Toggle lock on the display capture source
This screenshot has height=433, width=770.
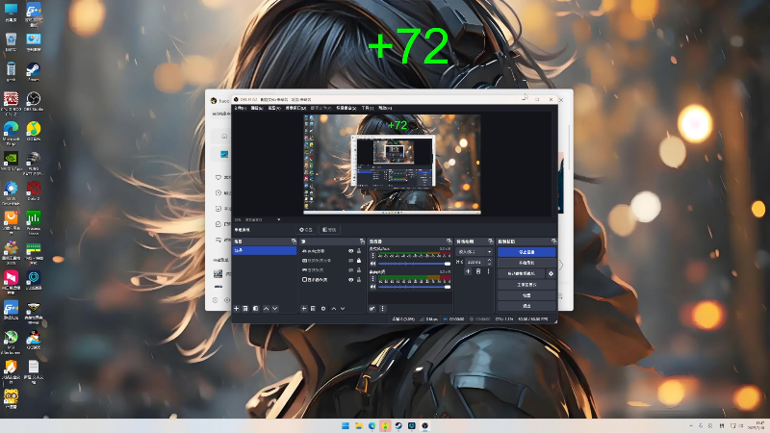point(359,279)
